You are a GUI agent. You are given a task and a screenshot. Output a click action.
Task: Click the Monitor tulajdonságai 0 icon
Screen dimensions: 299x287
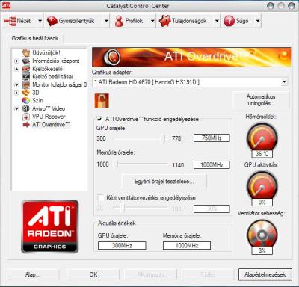26,84
